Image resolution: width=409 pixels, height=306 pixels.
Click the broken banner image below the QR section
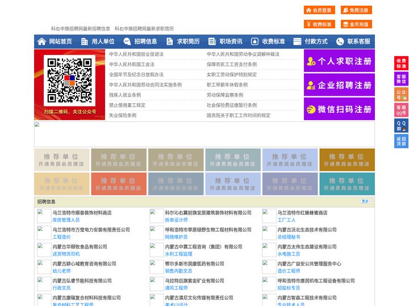click(x=204, y=134)
